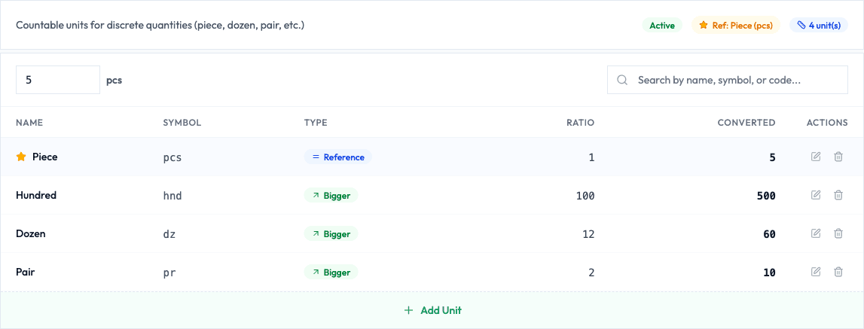Click the dz symbol cell
864x329 pixels.
pyautogui.click(x=169, y=234)
